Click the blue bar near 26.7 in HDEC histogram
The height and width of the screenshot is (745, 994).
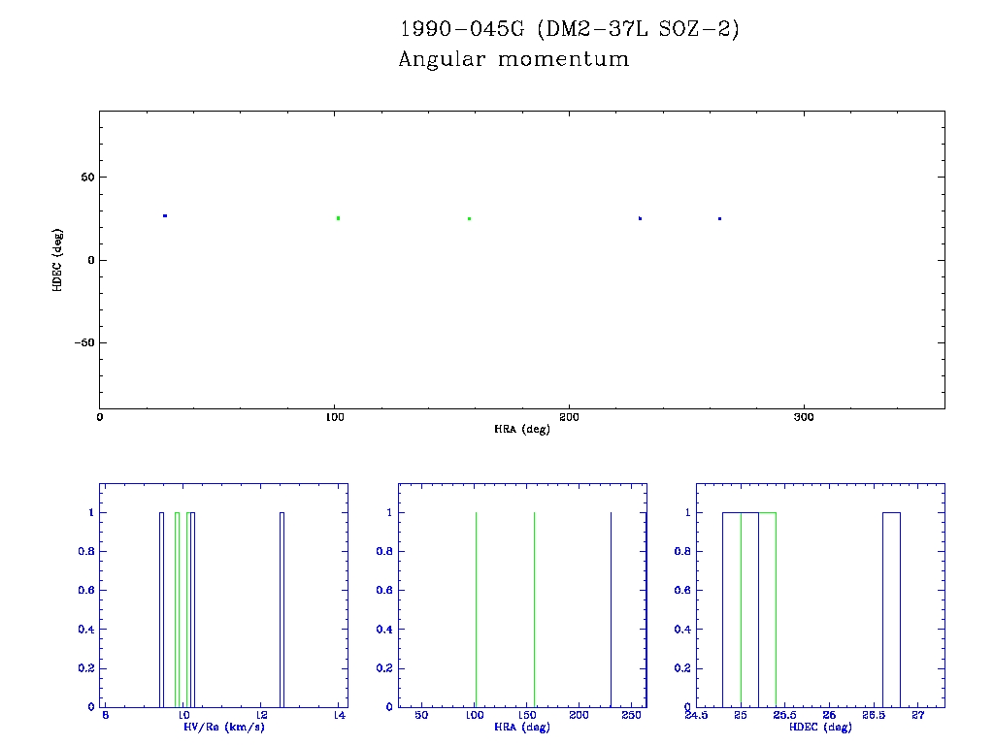891,609
